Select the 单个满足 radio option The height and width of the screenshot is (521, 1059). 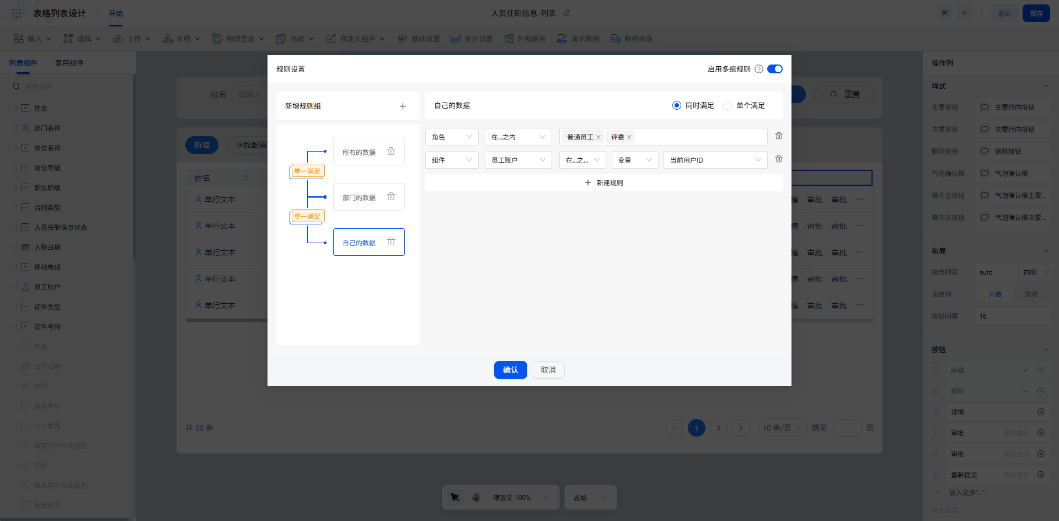click(728, 105)
